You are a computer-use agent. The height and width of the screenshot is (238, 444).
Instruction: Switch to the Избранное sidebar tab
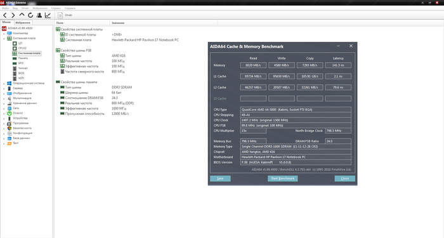(x=23, y=22)
